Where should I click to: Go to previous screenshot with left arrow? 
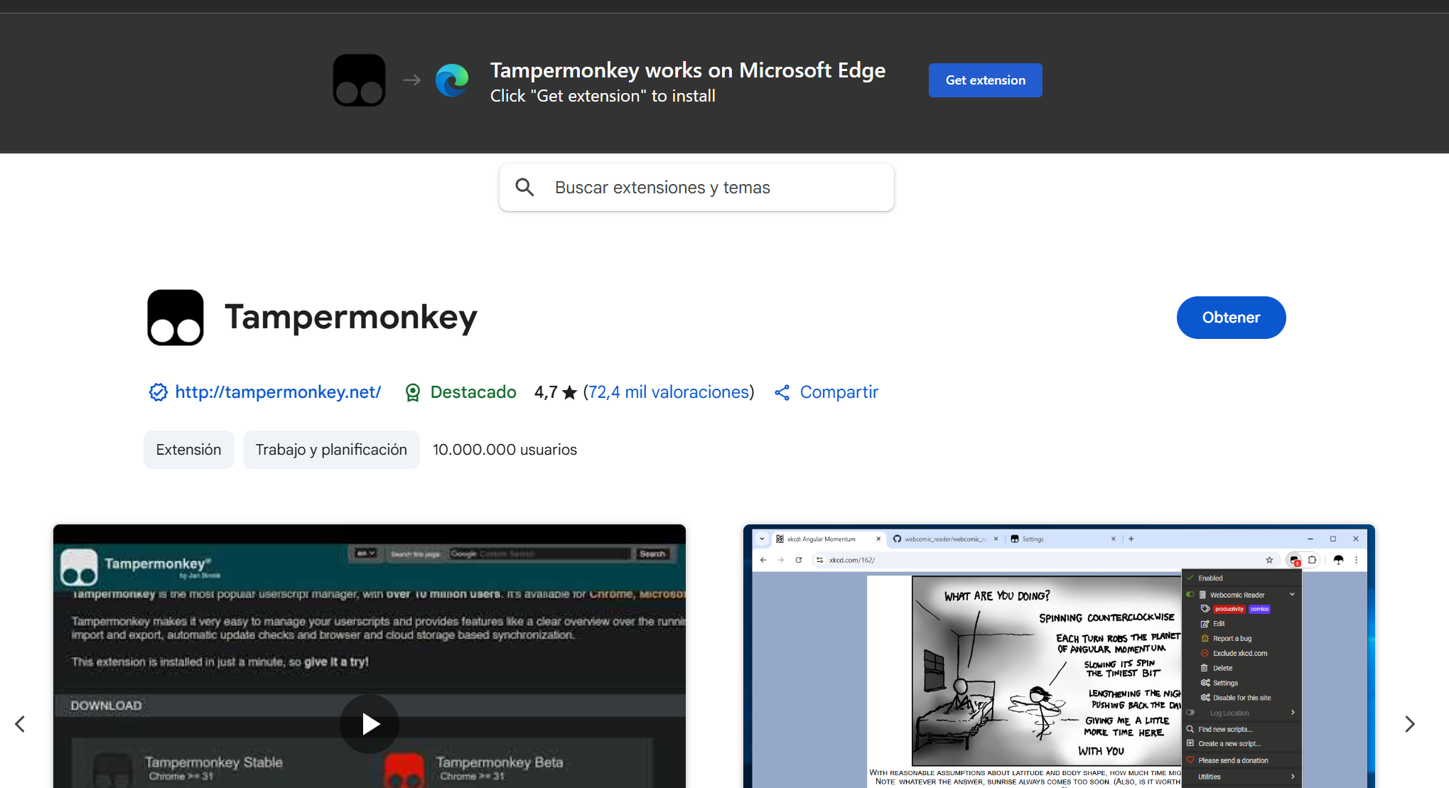click(x=20, y=723)
